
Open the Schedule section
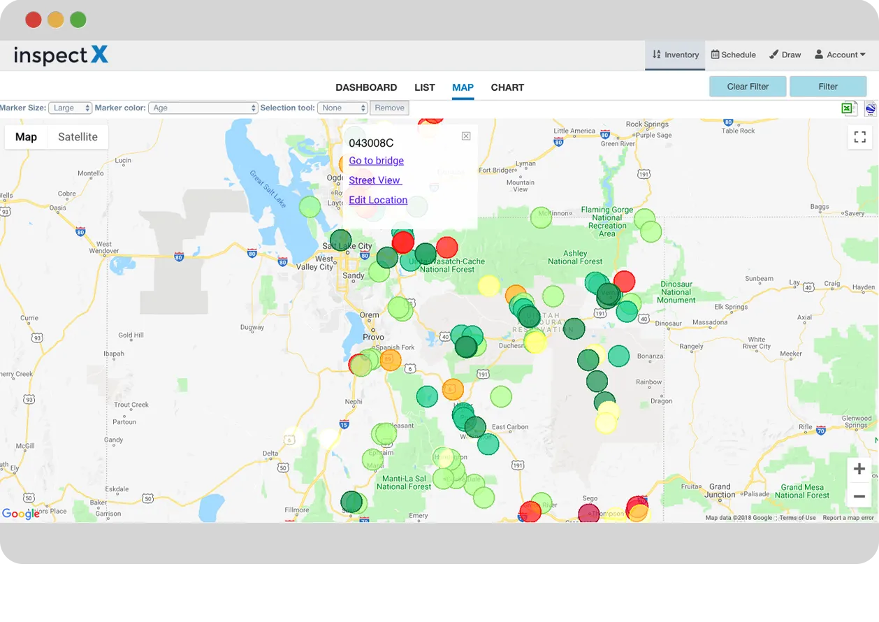point(734,55)
